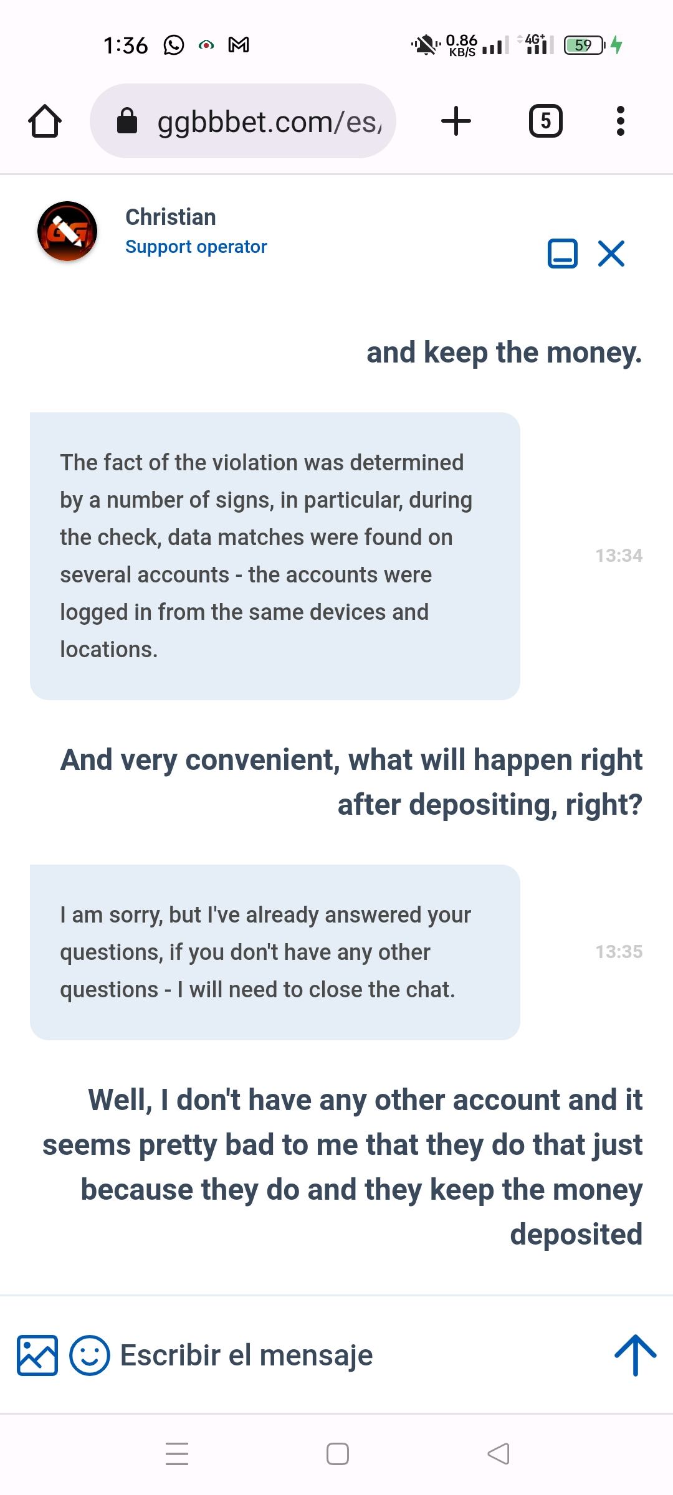
Task: Send the message with arrow button
Action: point(635,1355)
